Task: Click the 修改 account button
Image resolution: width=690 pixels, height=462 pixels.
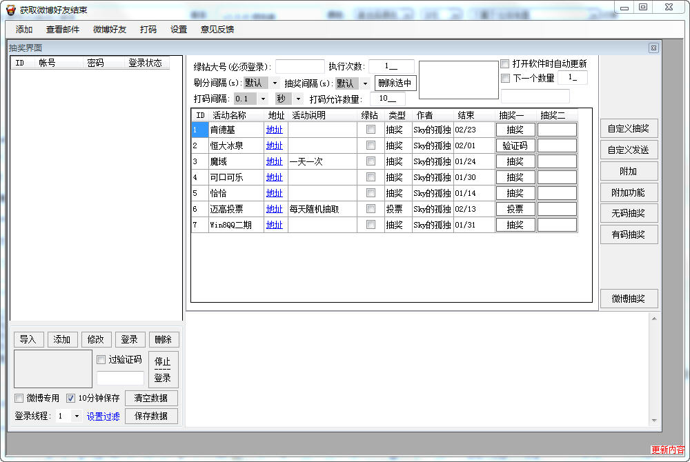Action: coord(96,339)
